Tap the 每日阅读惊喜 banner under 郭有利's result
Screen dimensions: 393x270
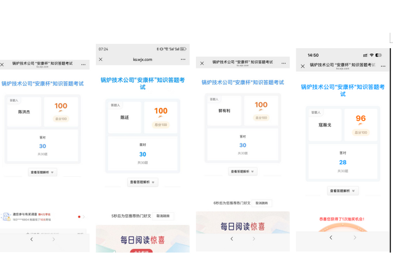point(243,226)
